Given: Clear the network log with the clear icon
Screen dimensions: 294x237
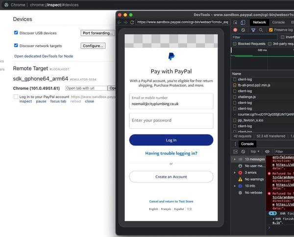Looking at the screenshot, I should coord(243,30).
